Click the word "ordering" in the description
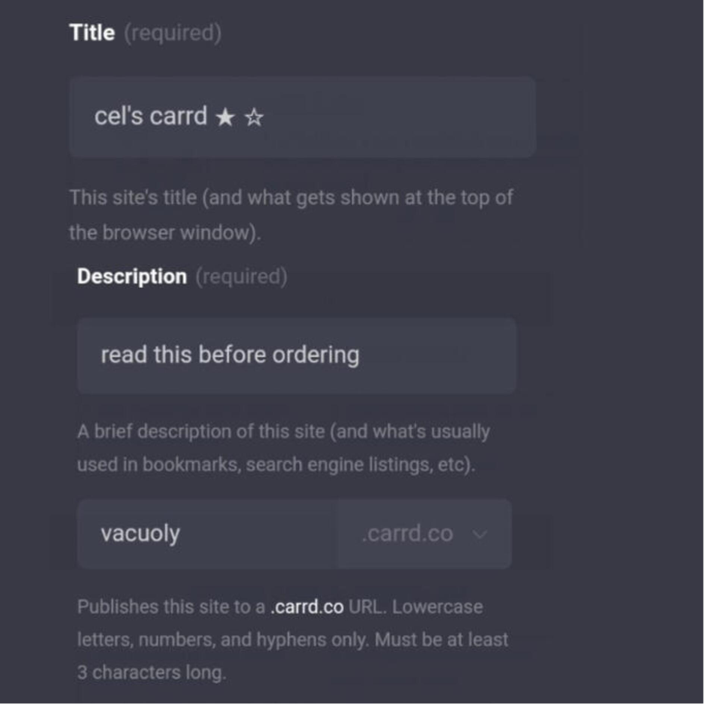Viewport: 704px width, 704px height. tap(315, 355)
